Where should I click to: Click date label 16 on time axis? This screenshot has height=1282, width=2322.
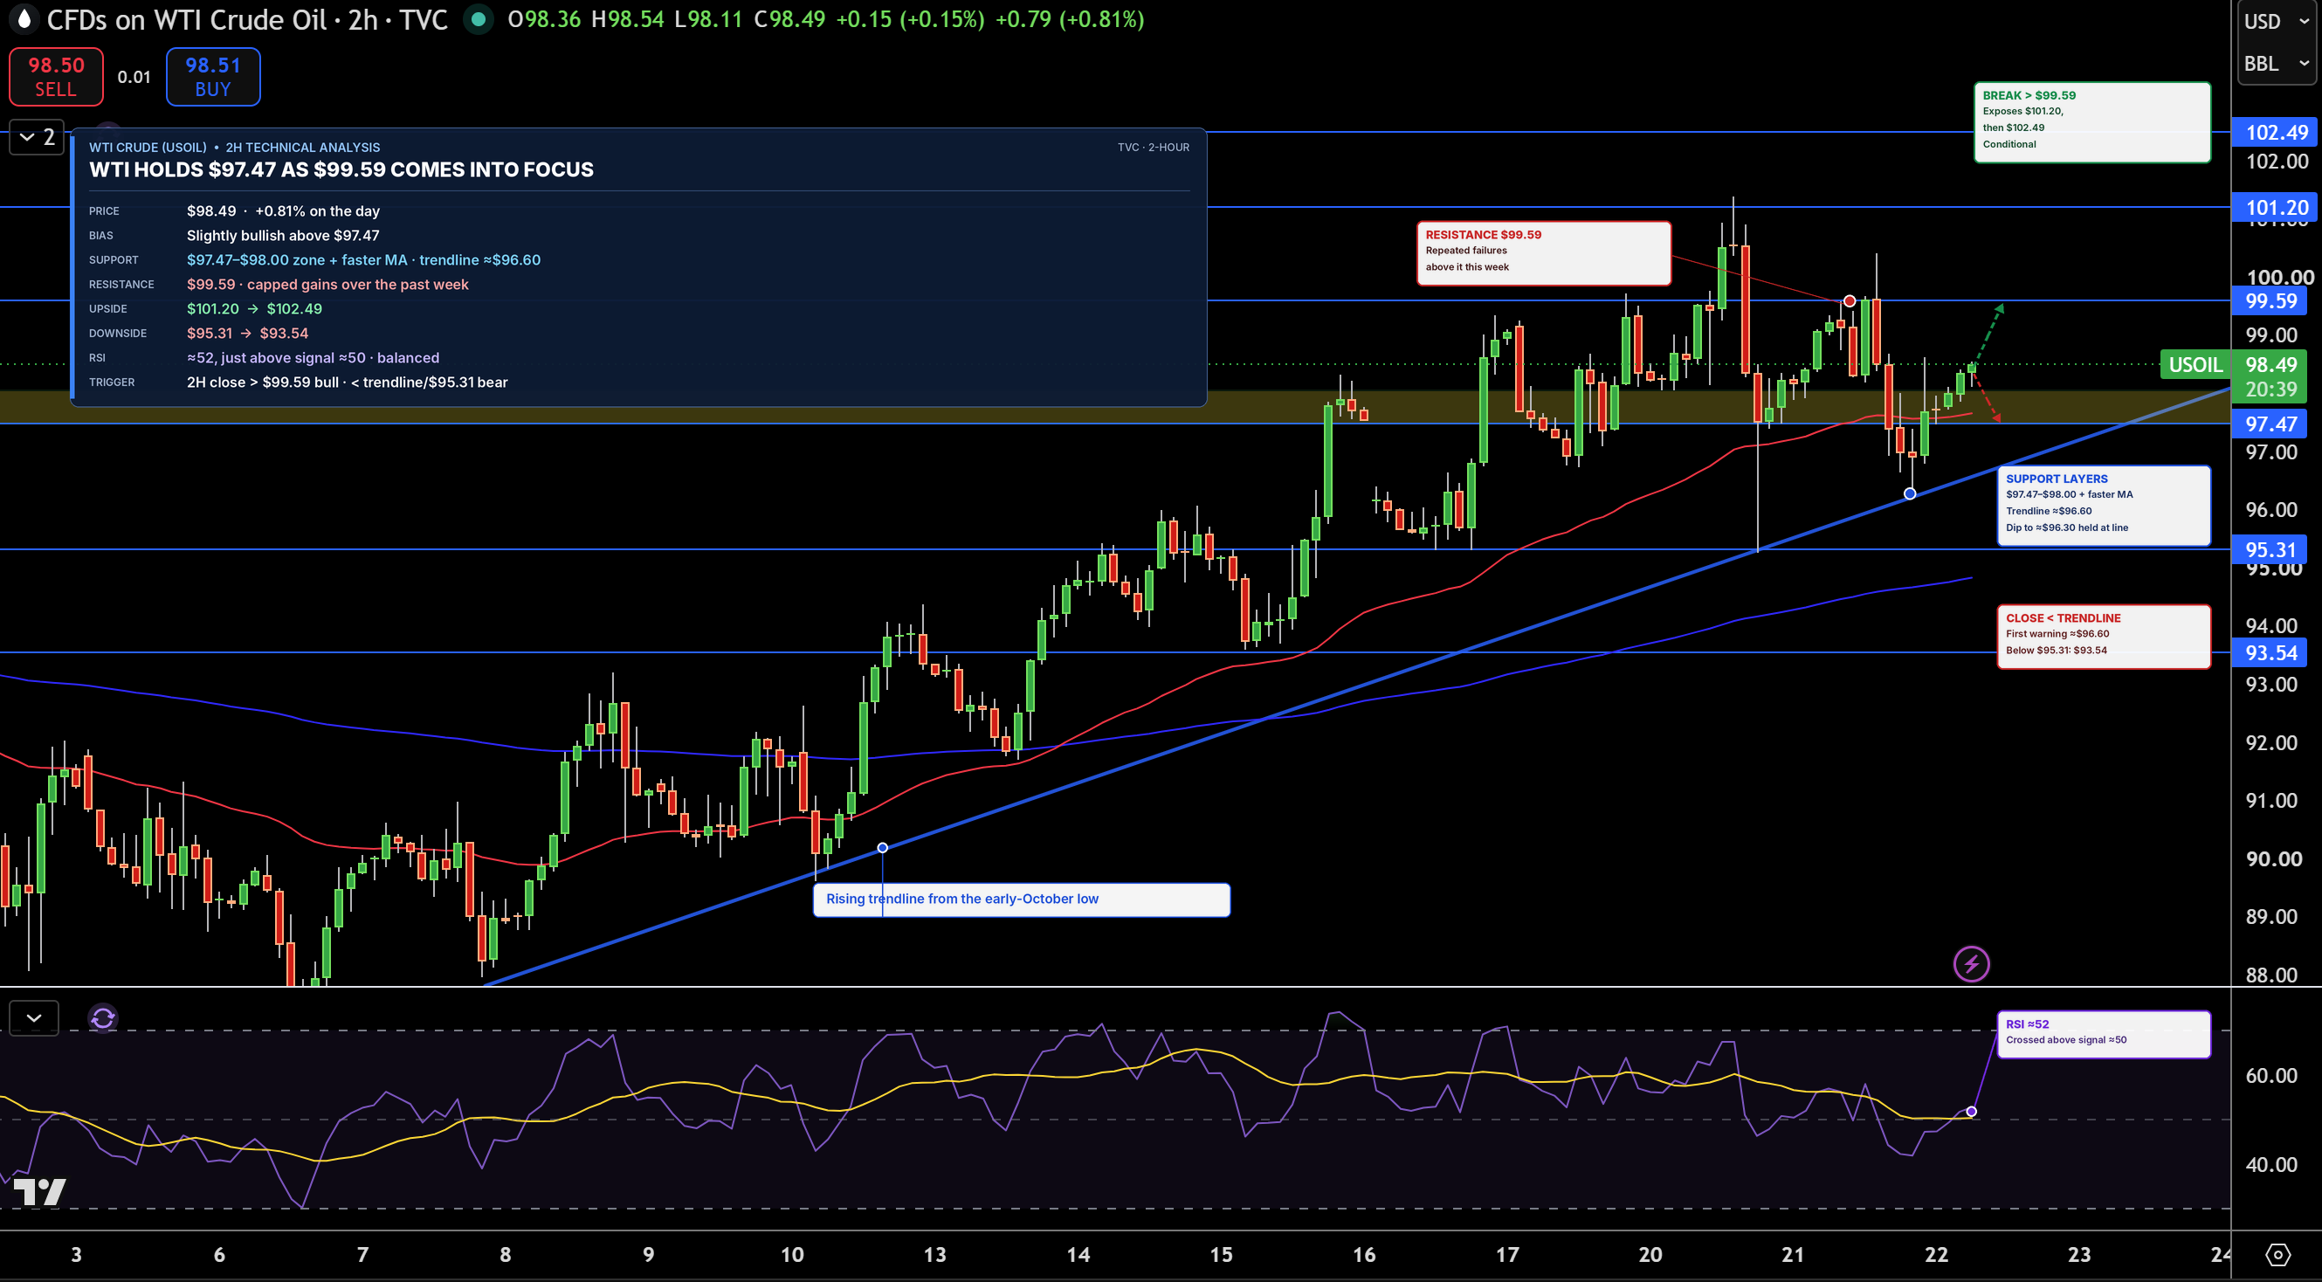(x=1364, y=1254)
